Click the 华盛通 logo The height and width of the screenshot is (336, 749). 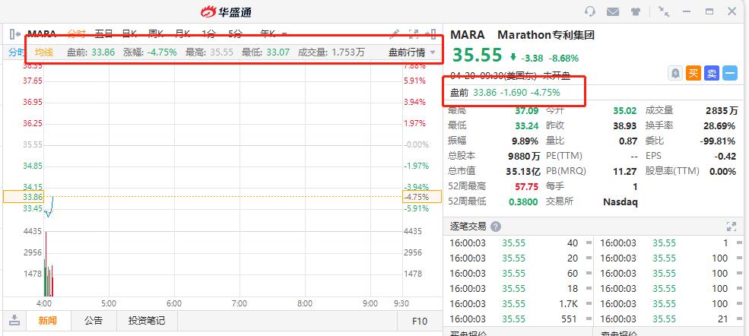(x=227, y=11)
